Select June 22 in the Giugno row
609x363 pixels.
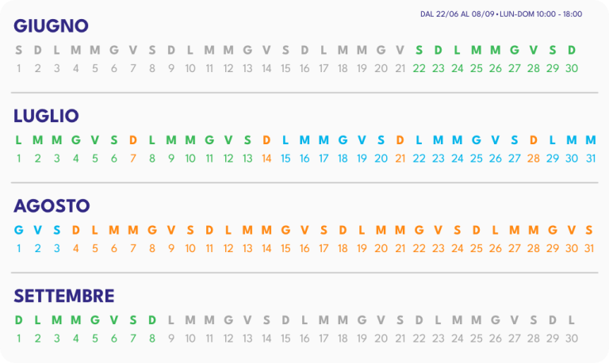[x=419, y=68]
